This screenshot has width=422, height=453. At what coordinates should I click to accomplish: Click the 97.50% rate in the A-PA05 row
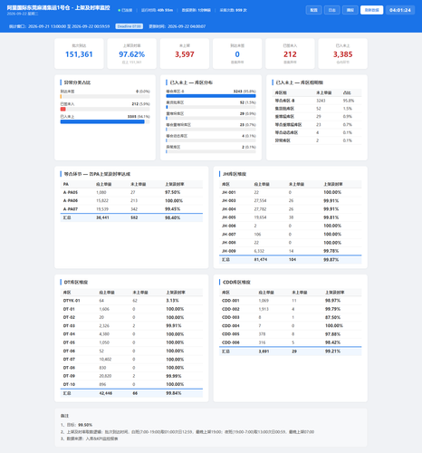pyautogui.click(x=173, y=192)
